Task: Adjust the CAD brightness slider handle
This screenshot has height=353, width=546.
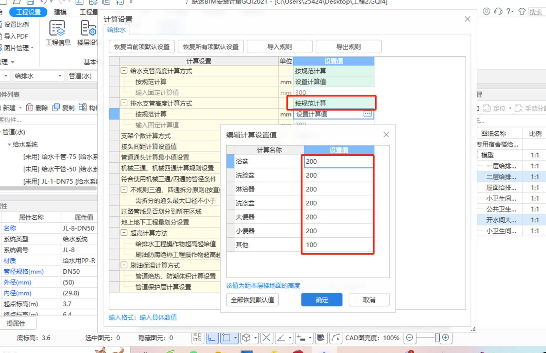Action: (437, 338)
